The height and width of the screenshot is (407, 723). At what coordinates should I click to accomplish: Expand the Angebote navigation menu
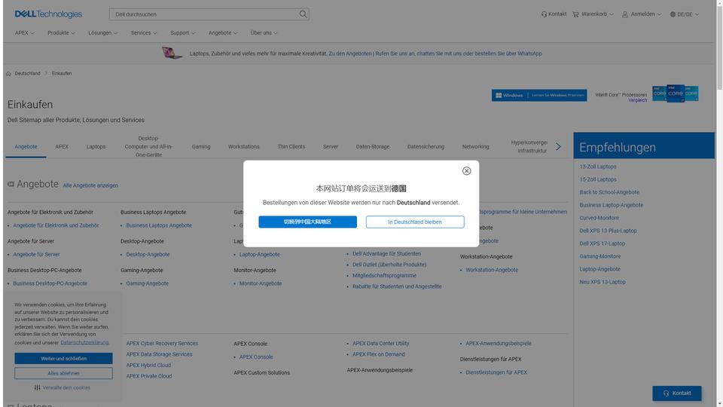tap(223, 33)
